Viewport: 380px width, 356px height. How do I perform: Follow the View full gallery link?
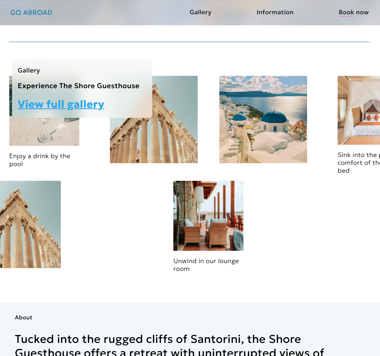61,104
